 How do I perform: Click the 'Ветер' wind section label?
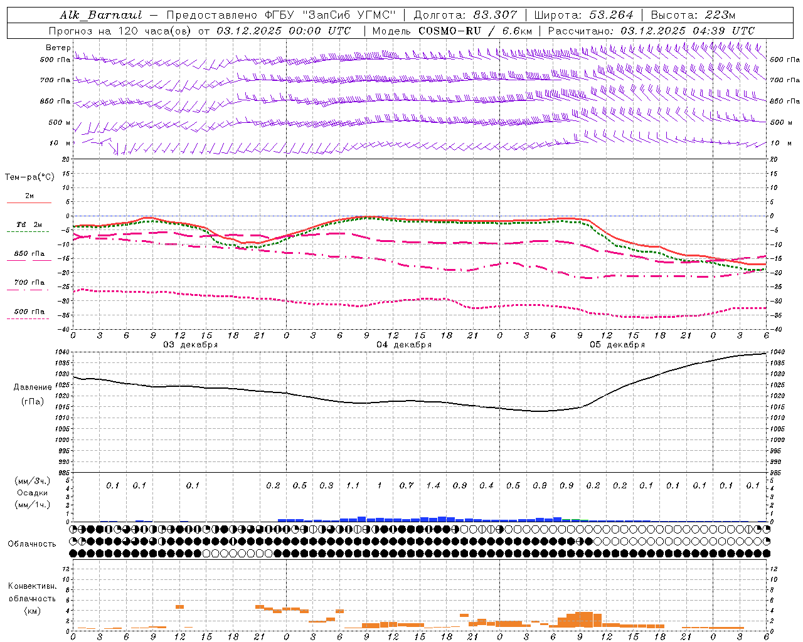tap(58, 48)
